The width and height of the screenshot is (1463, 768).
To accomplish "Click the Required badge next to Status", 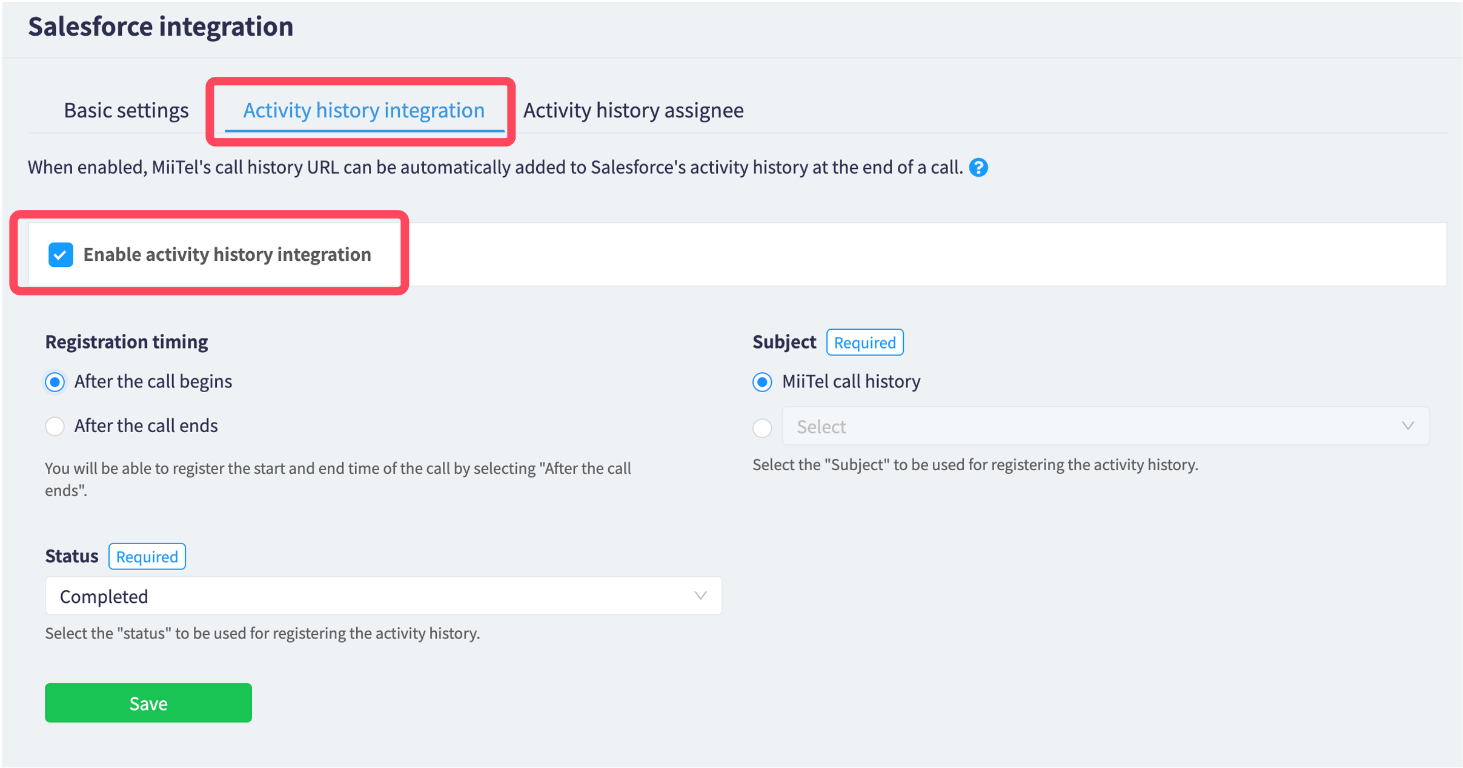I will [x=147, y=556].
